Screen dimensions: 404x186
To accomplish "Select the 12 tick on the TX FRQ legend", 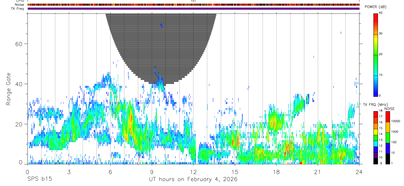I will 381,146.
